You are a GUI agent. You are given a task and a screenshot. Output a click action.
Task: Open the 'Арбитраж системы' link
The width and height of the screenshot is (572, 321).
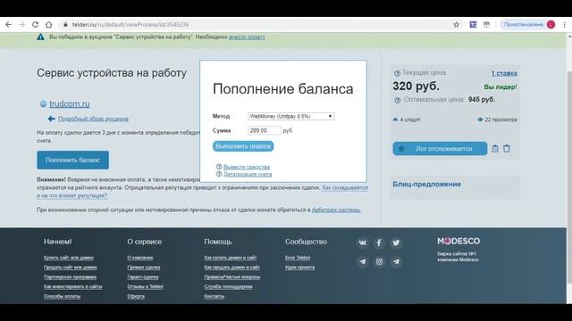click(x=336, y=210)
